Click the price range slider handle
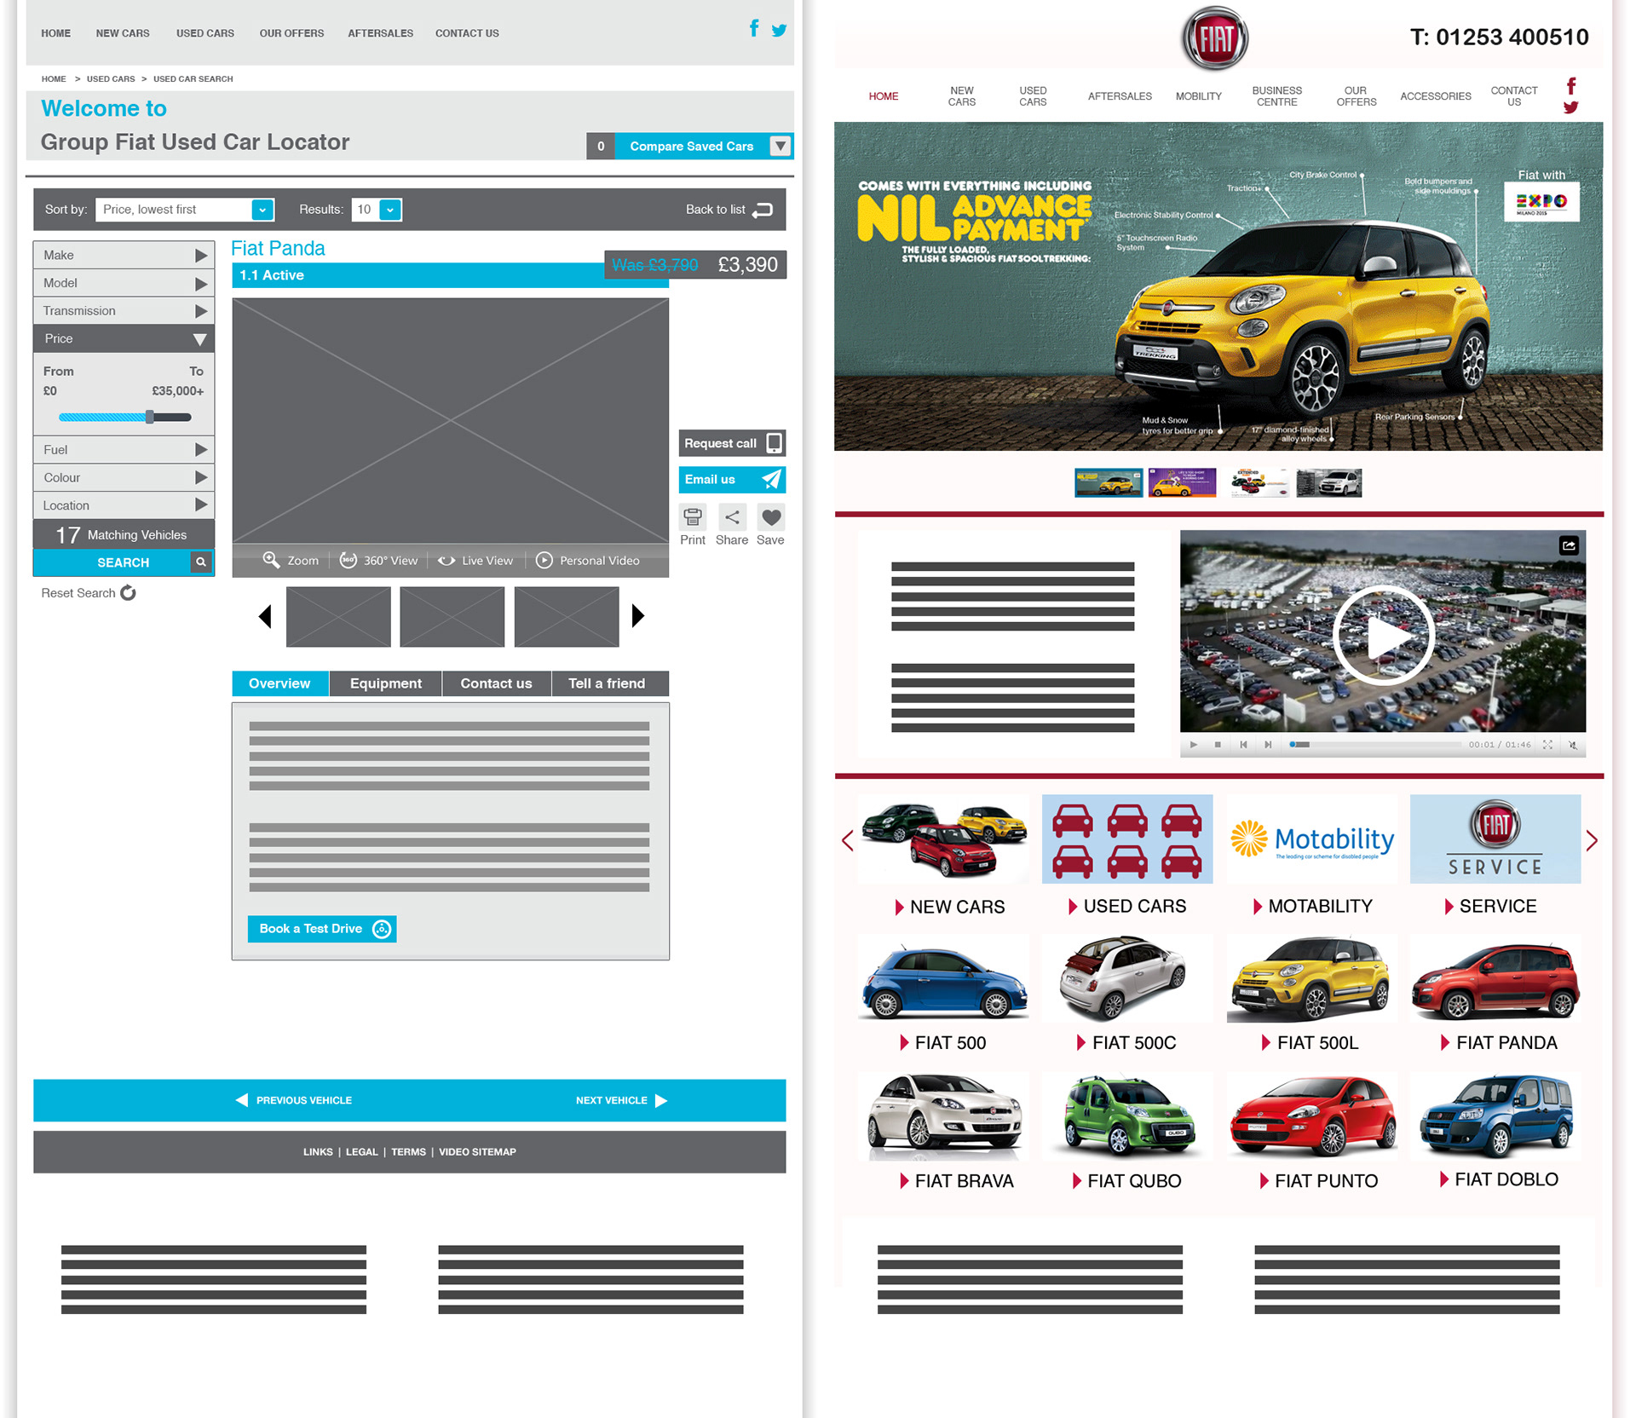1636x1418 pixels. pyautogui.click(x=150, y=417)
